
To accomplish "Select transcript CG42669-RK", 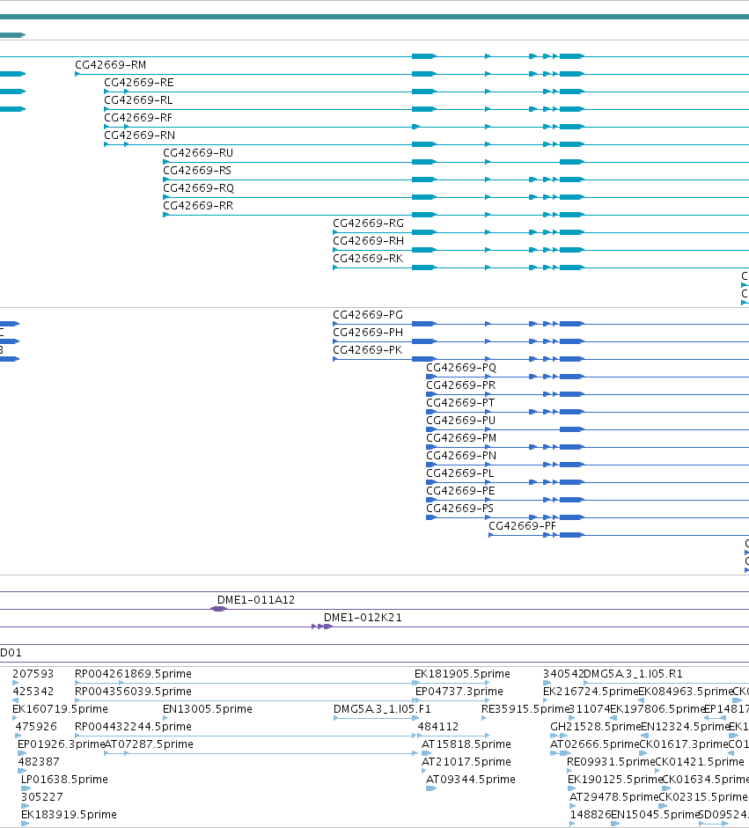I will [x=368, y=258].
